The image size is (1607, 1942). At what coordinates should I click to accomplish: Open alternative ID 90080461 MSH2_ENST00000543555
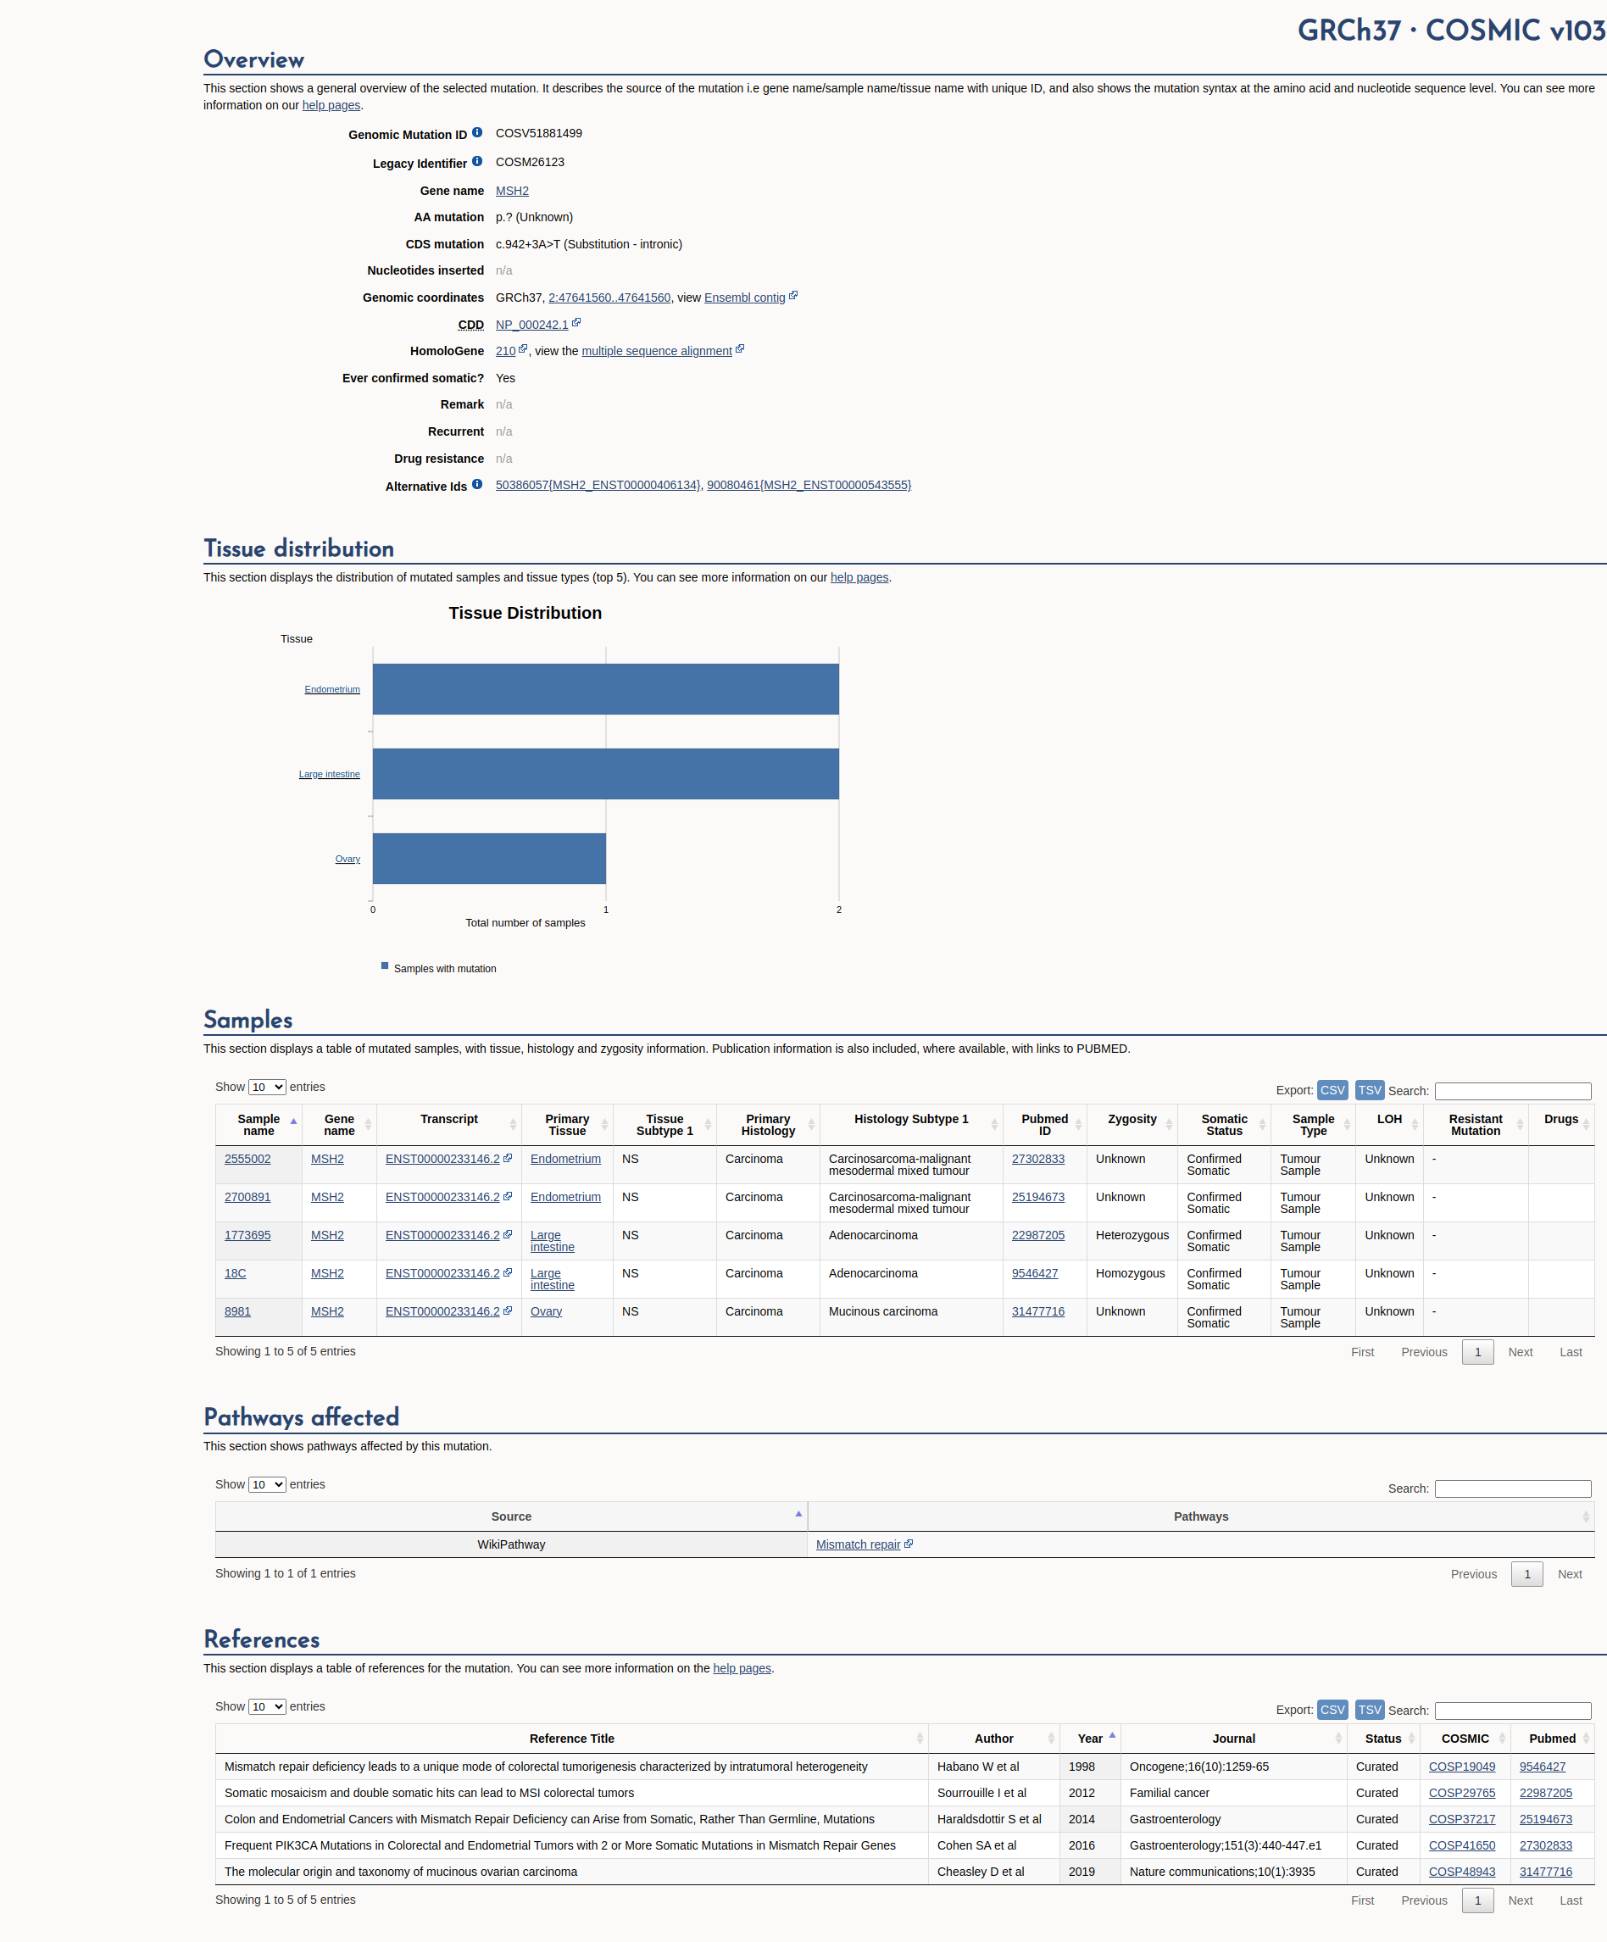809,485
